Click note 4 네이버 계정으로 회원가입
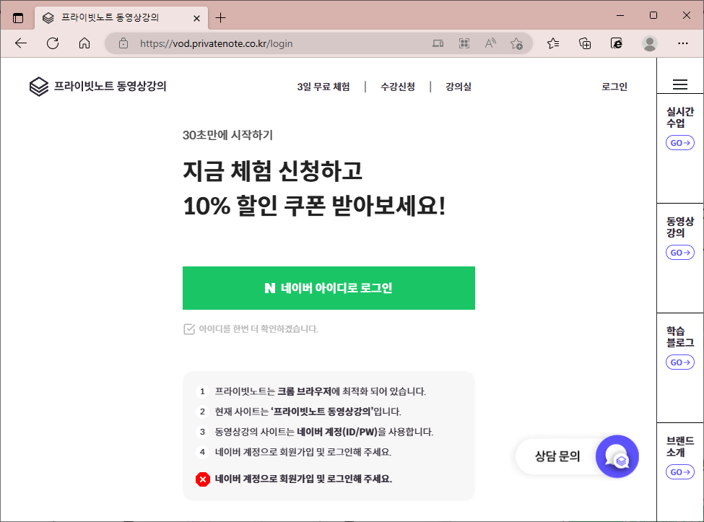Screen dimensions: 704x522 [x=303, y=452]
